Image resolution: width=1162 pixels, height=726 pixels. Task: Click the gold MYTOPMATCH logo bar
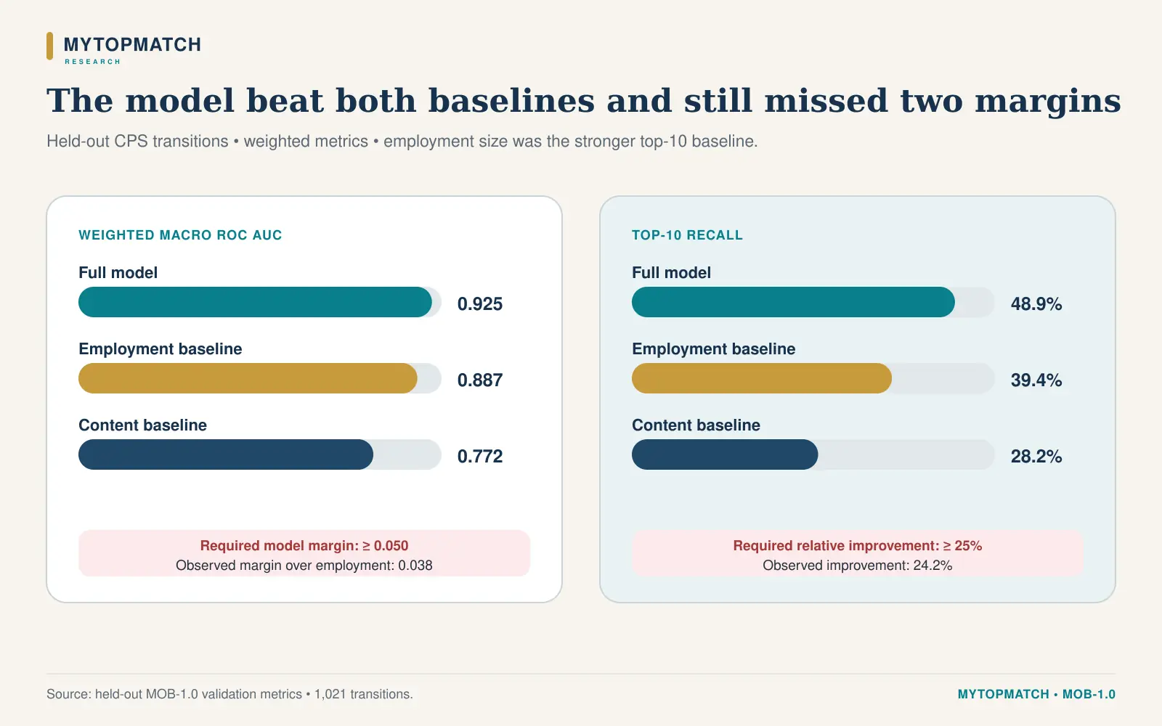[x=49, y=46]
